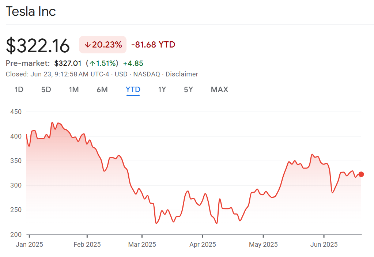
Task: Click the pre-market price $327.01
Action: click(68, 63)
